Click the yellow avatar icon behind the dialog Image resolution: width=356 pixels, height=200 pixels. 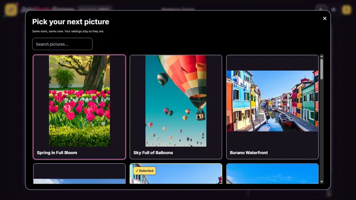346,10
